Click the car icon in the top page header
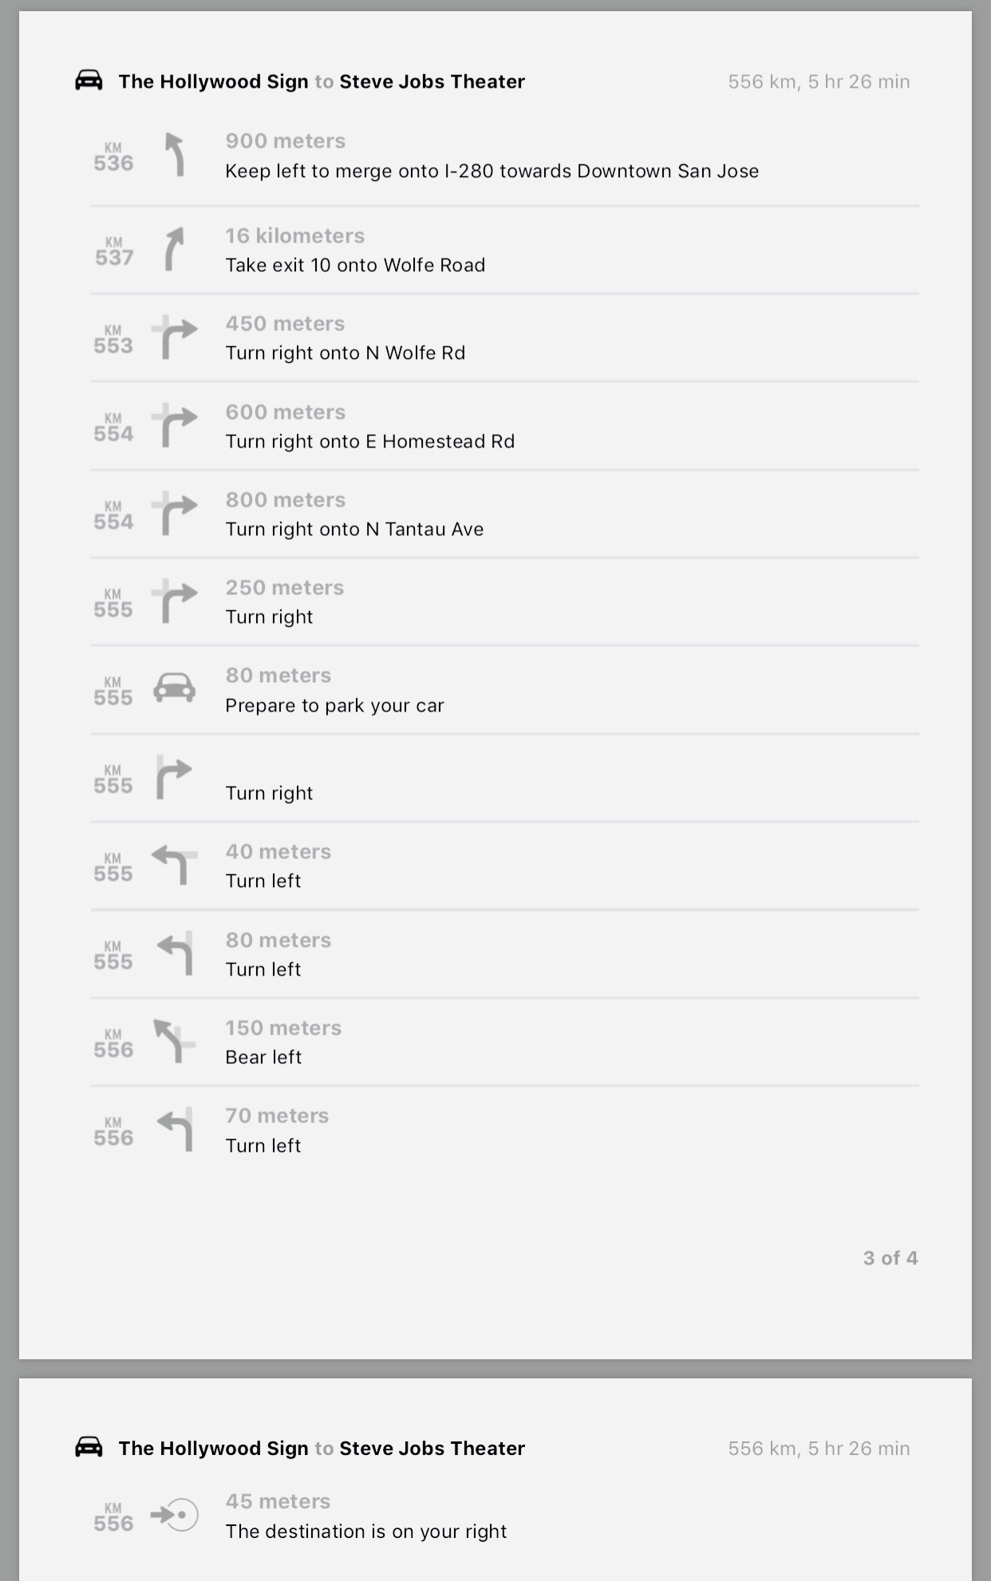Viewport: 991px width, 1581px height. pyautogui.click(x=89, y=81)
